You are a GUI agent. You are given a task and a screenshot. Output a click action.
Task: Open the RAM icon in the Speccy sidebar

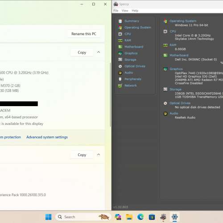point(120,41)
